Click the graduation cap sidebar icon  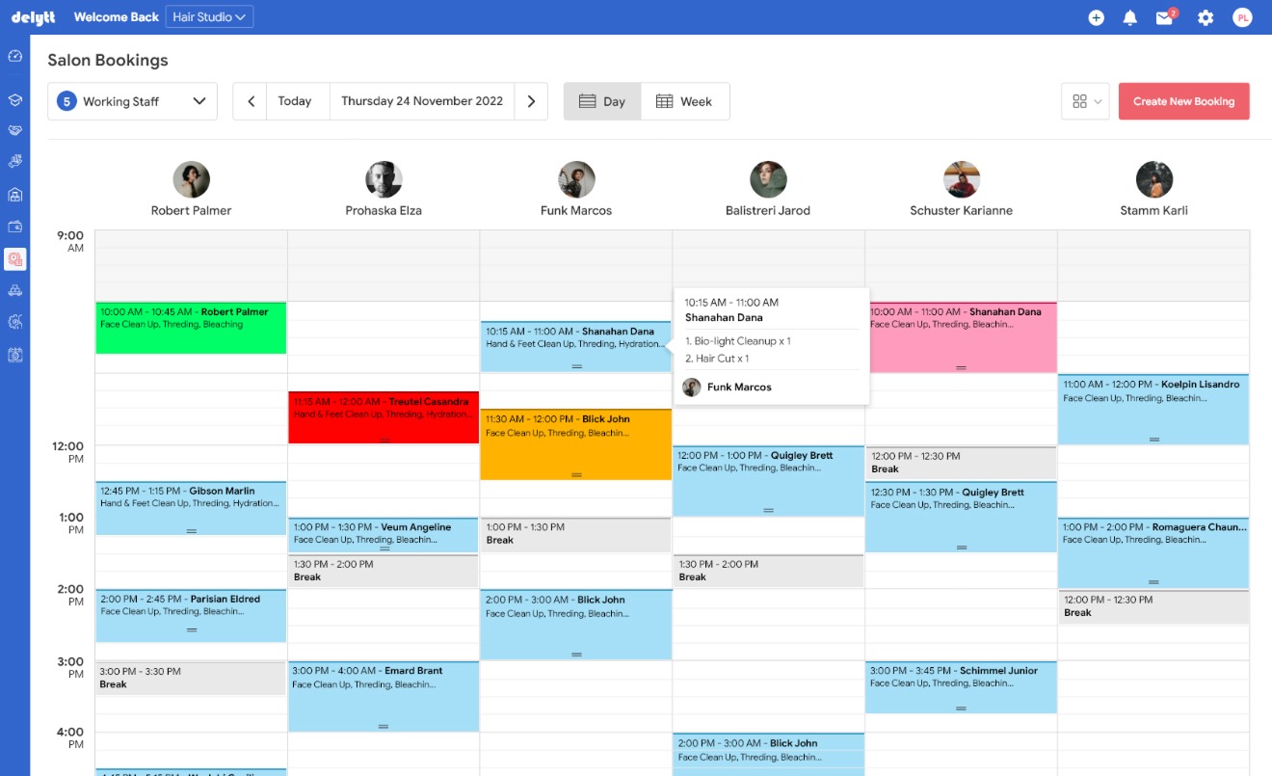(x=14, y=99)
